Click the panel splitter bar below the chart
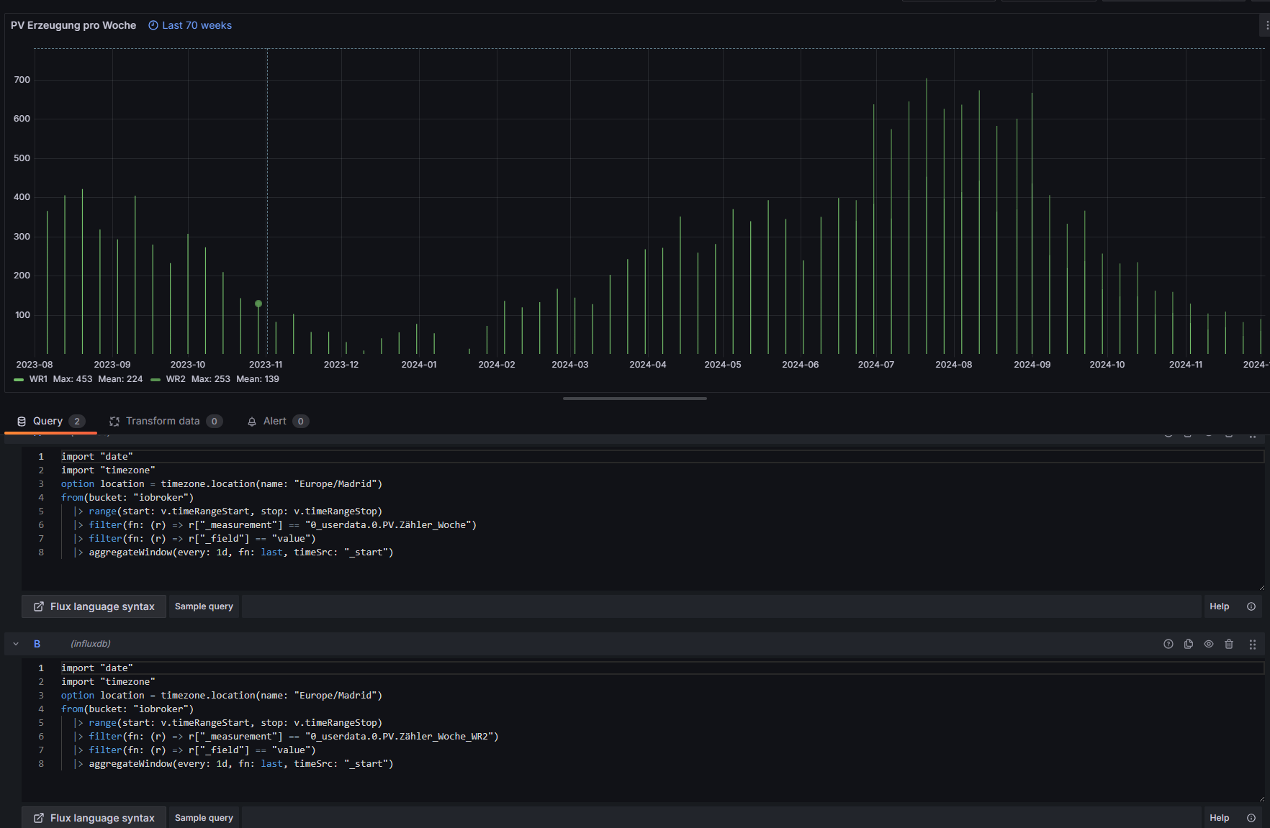This screenshot has height=828, width=1270. 635,398
